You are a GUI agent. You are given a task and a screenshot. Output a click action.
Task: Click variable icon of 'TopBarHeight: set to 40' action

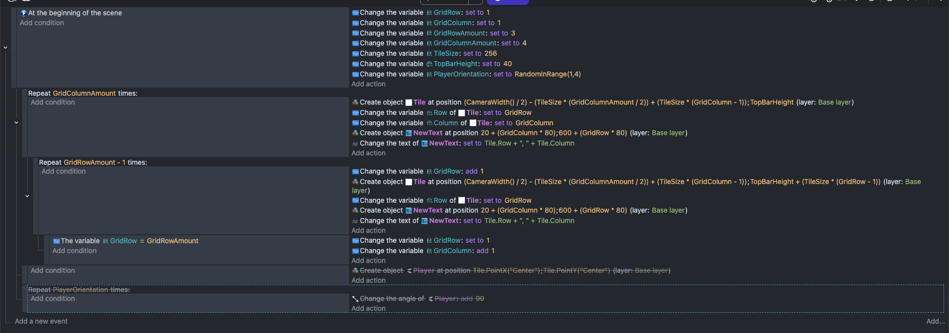tap(355, 64)
